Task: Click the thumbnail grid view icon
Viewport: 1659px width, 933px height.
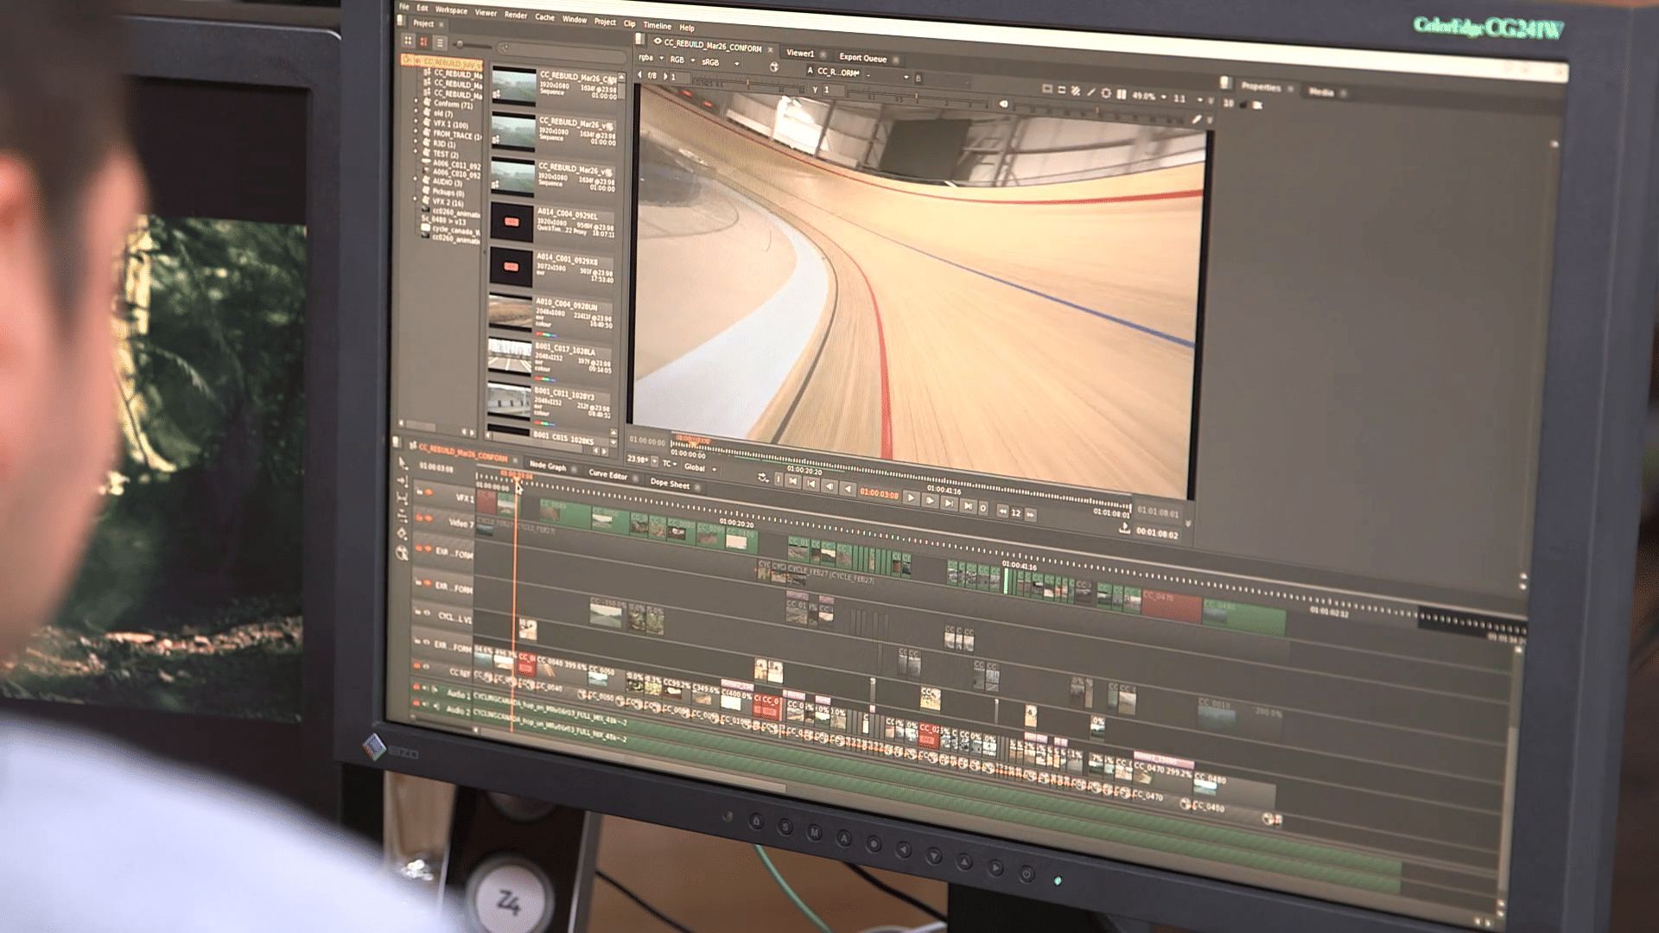Action: coord(409,41)
